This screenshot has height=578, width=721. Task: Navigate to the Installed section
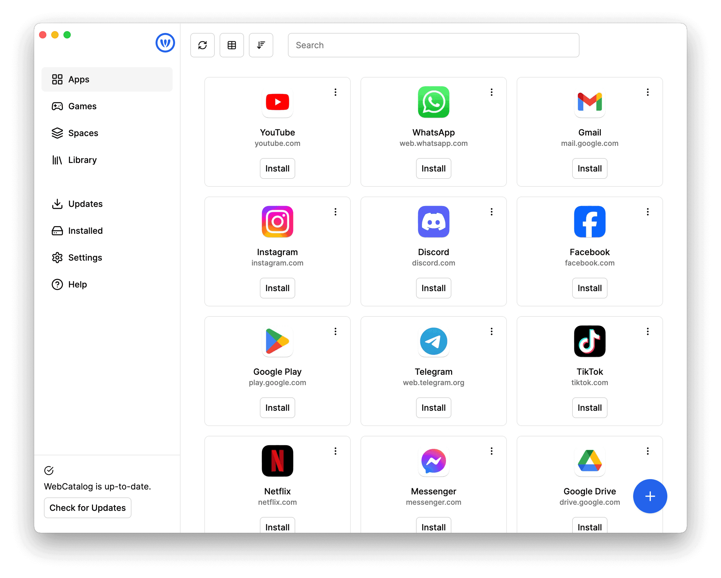point(85,230)
